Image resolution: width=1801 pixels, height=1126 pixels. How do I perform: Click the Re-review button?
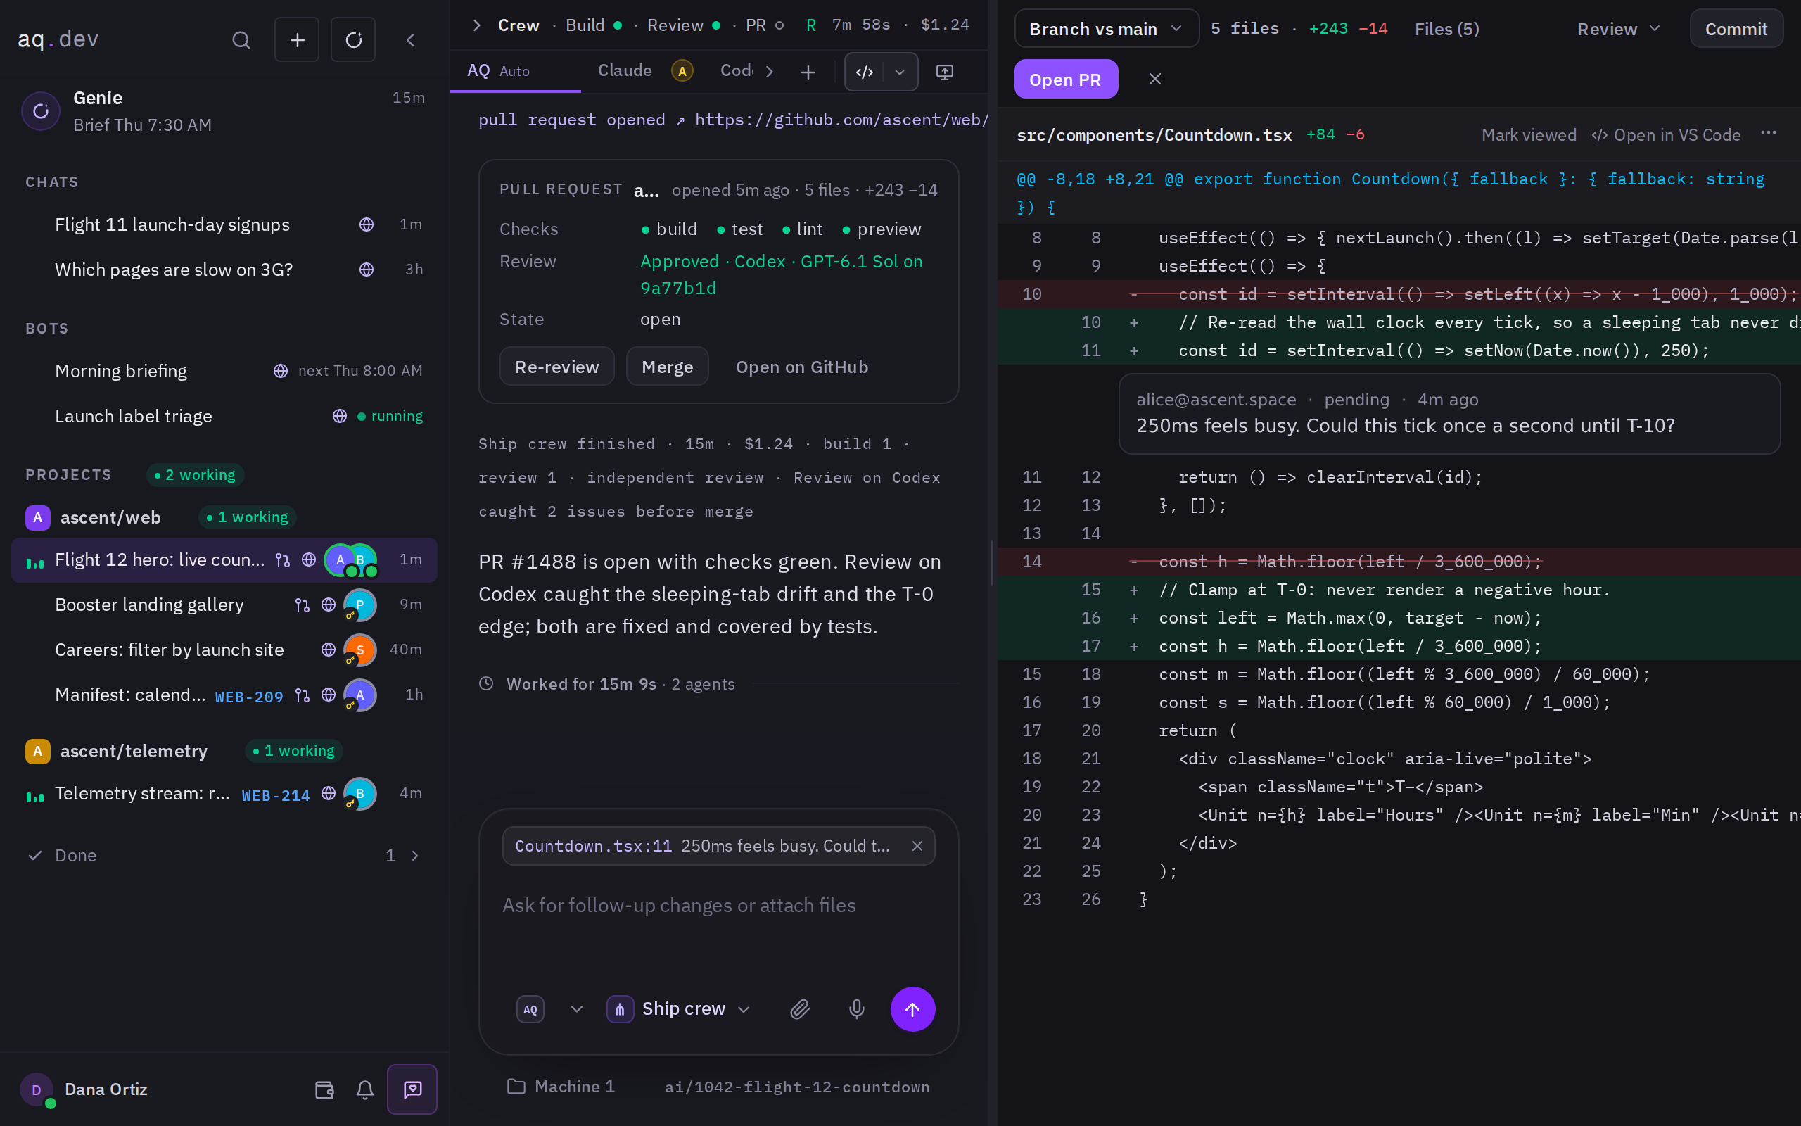(556, 367)
